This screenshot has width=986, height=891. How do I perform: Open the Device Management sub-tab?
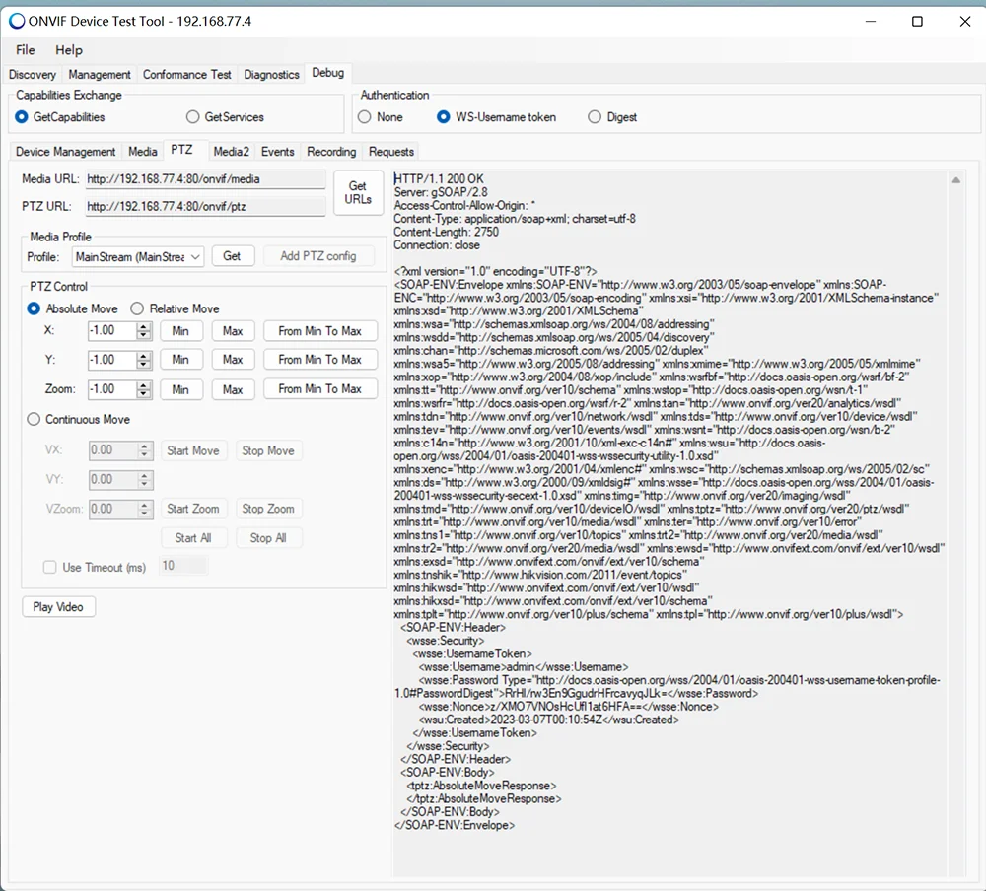pos(65,152)
